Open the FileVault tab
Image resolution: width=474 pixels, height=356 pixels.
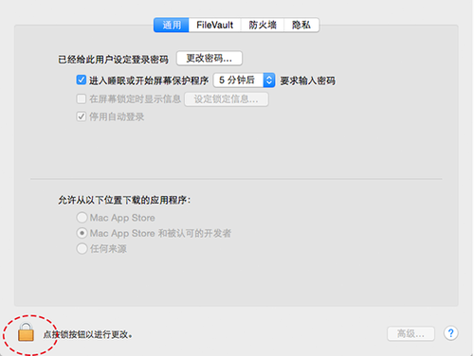tap(215, 25)
